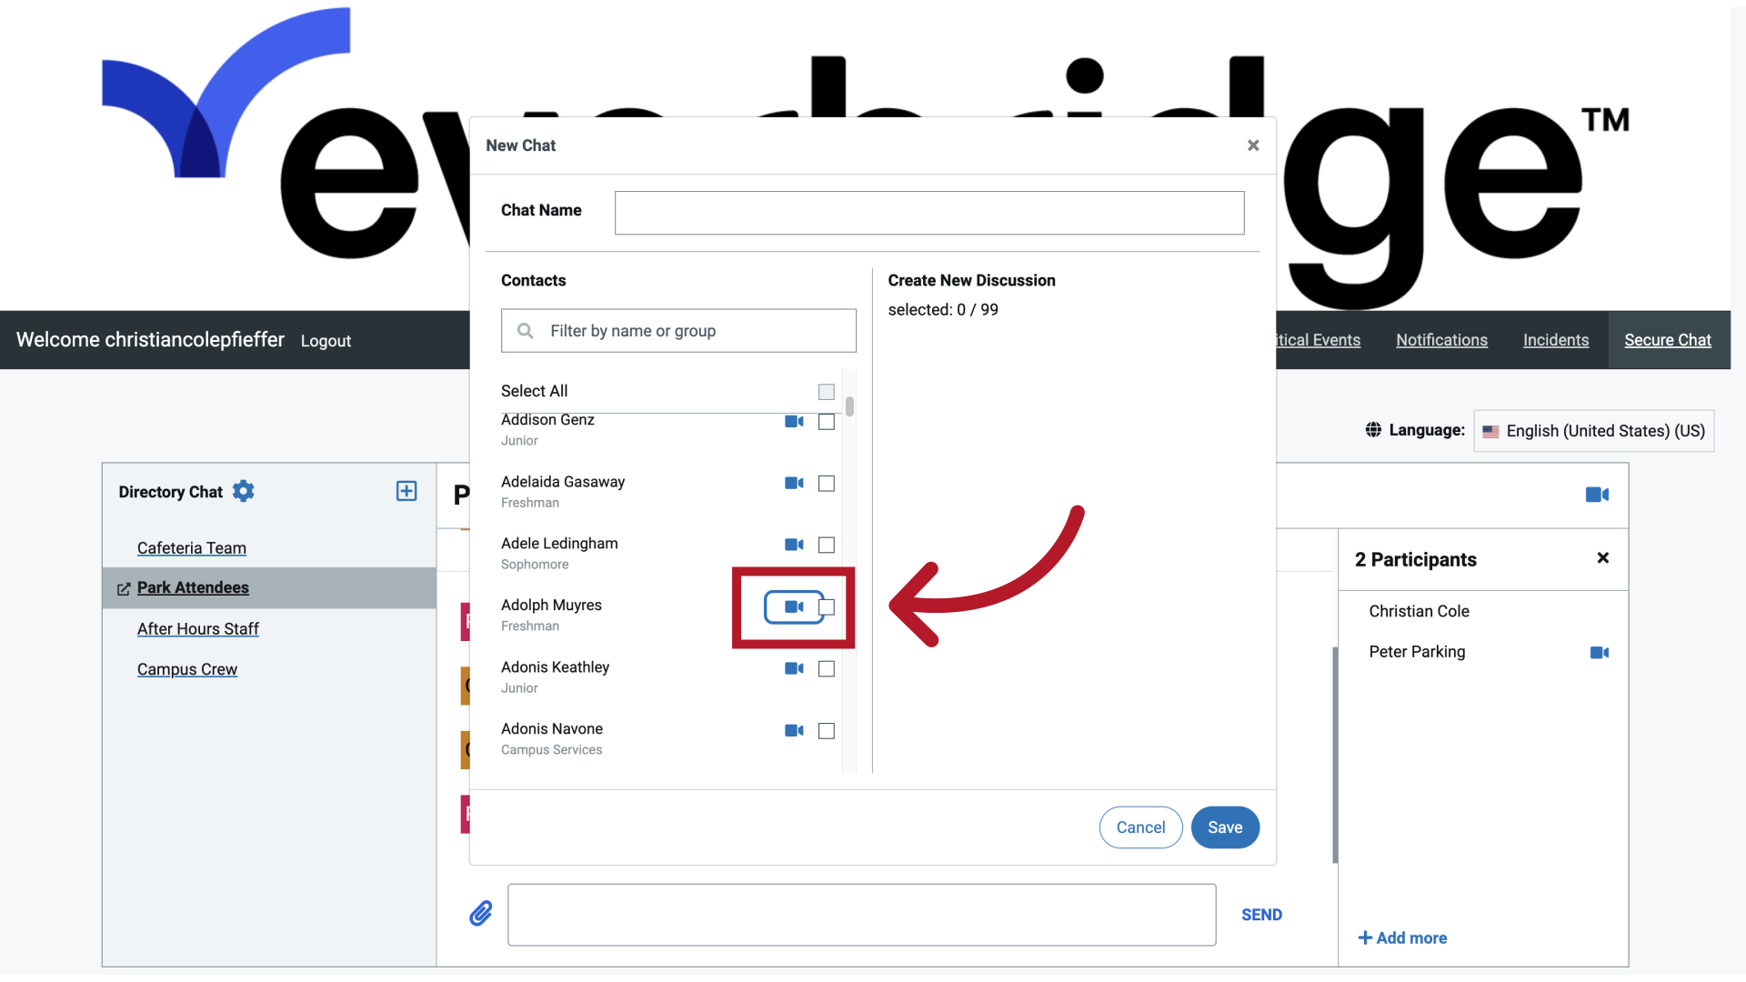Click Add more participants link
This screenshot has width=1746, height=982.
click(x=1402, y=937)
